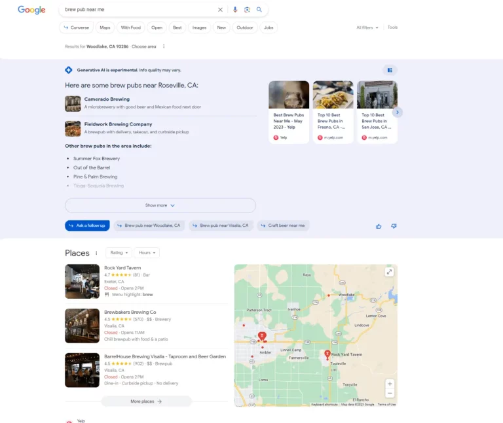The image size is (503, 423).
Task: Clear the search query with X icon
Action: 220,10
